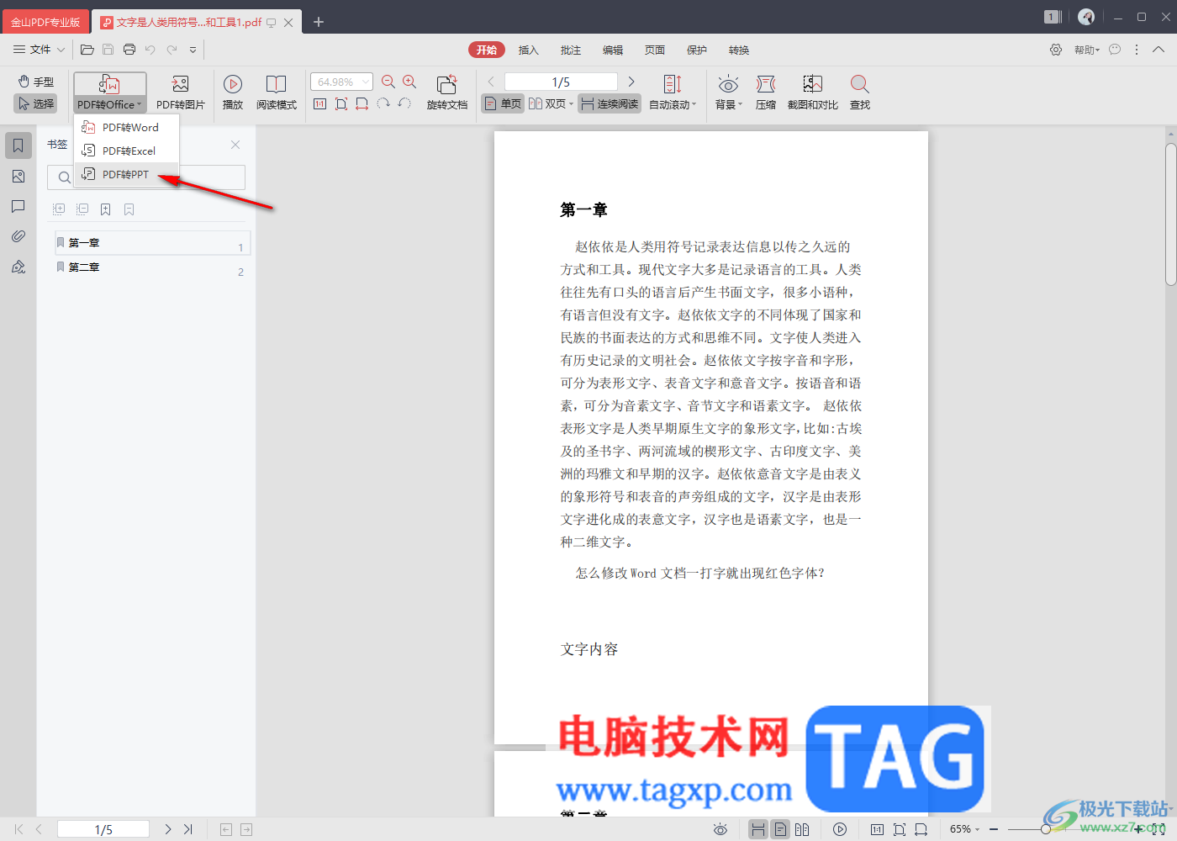Open a new tab with plus button
The width and height of the screenshot is (1177, 841).
[x=319, y=22]
